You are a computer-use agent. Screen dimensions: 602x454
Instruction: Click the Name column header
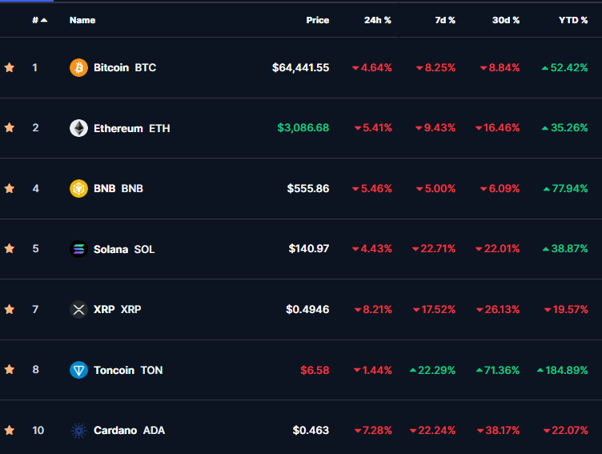coord(82,20)
